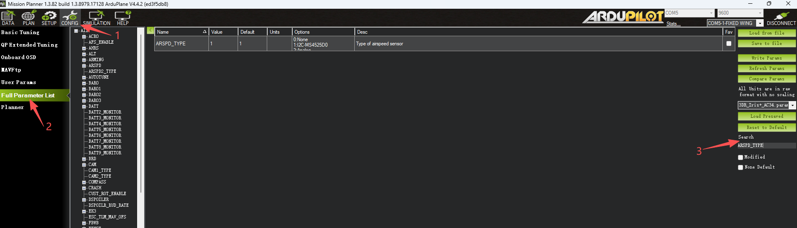
Task: Select CUST_ROT_ENABLE in the tree
Action: 107,194
